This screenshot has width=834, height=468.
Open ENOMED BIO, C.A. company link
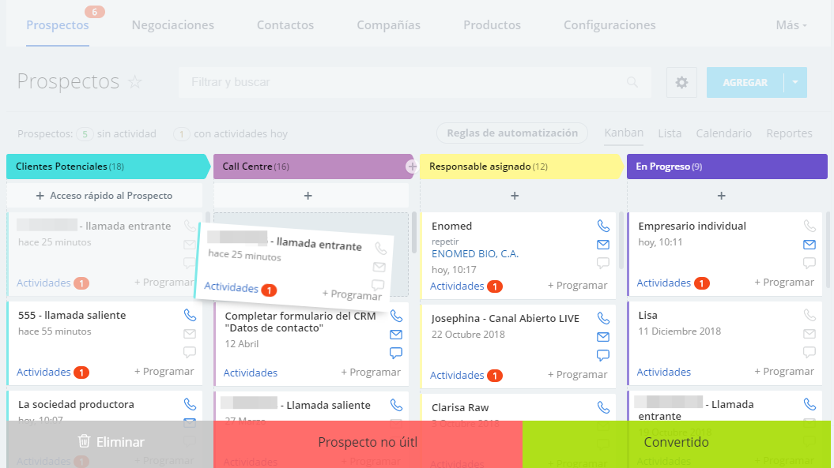pyautogui.click(x=475, y=254)
